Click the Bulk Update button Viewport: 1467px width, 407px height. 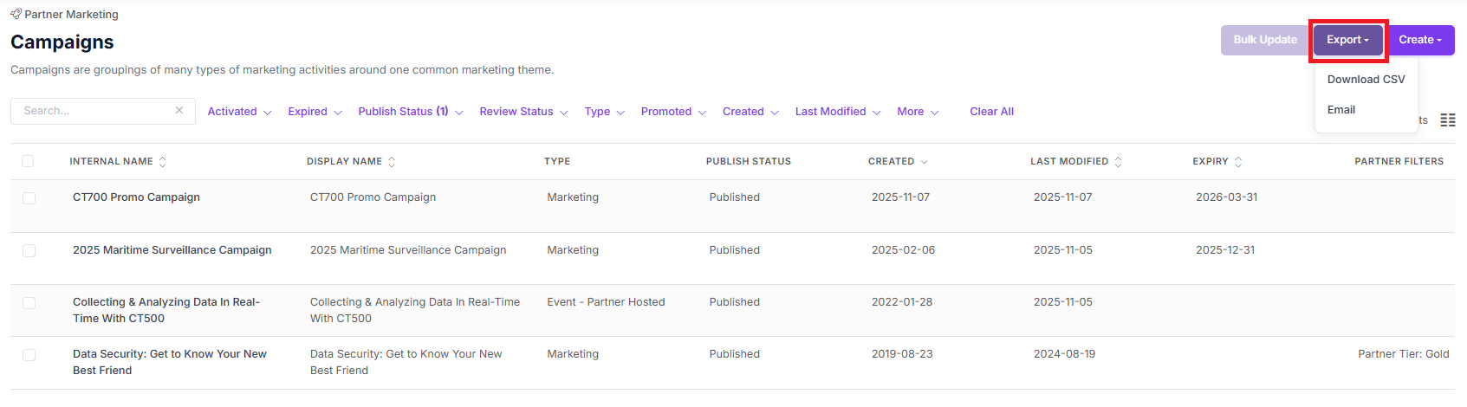tap(1265, 40)
